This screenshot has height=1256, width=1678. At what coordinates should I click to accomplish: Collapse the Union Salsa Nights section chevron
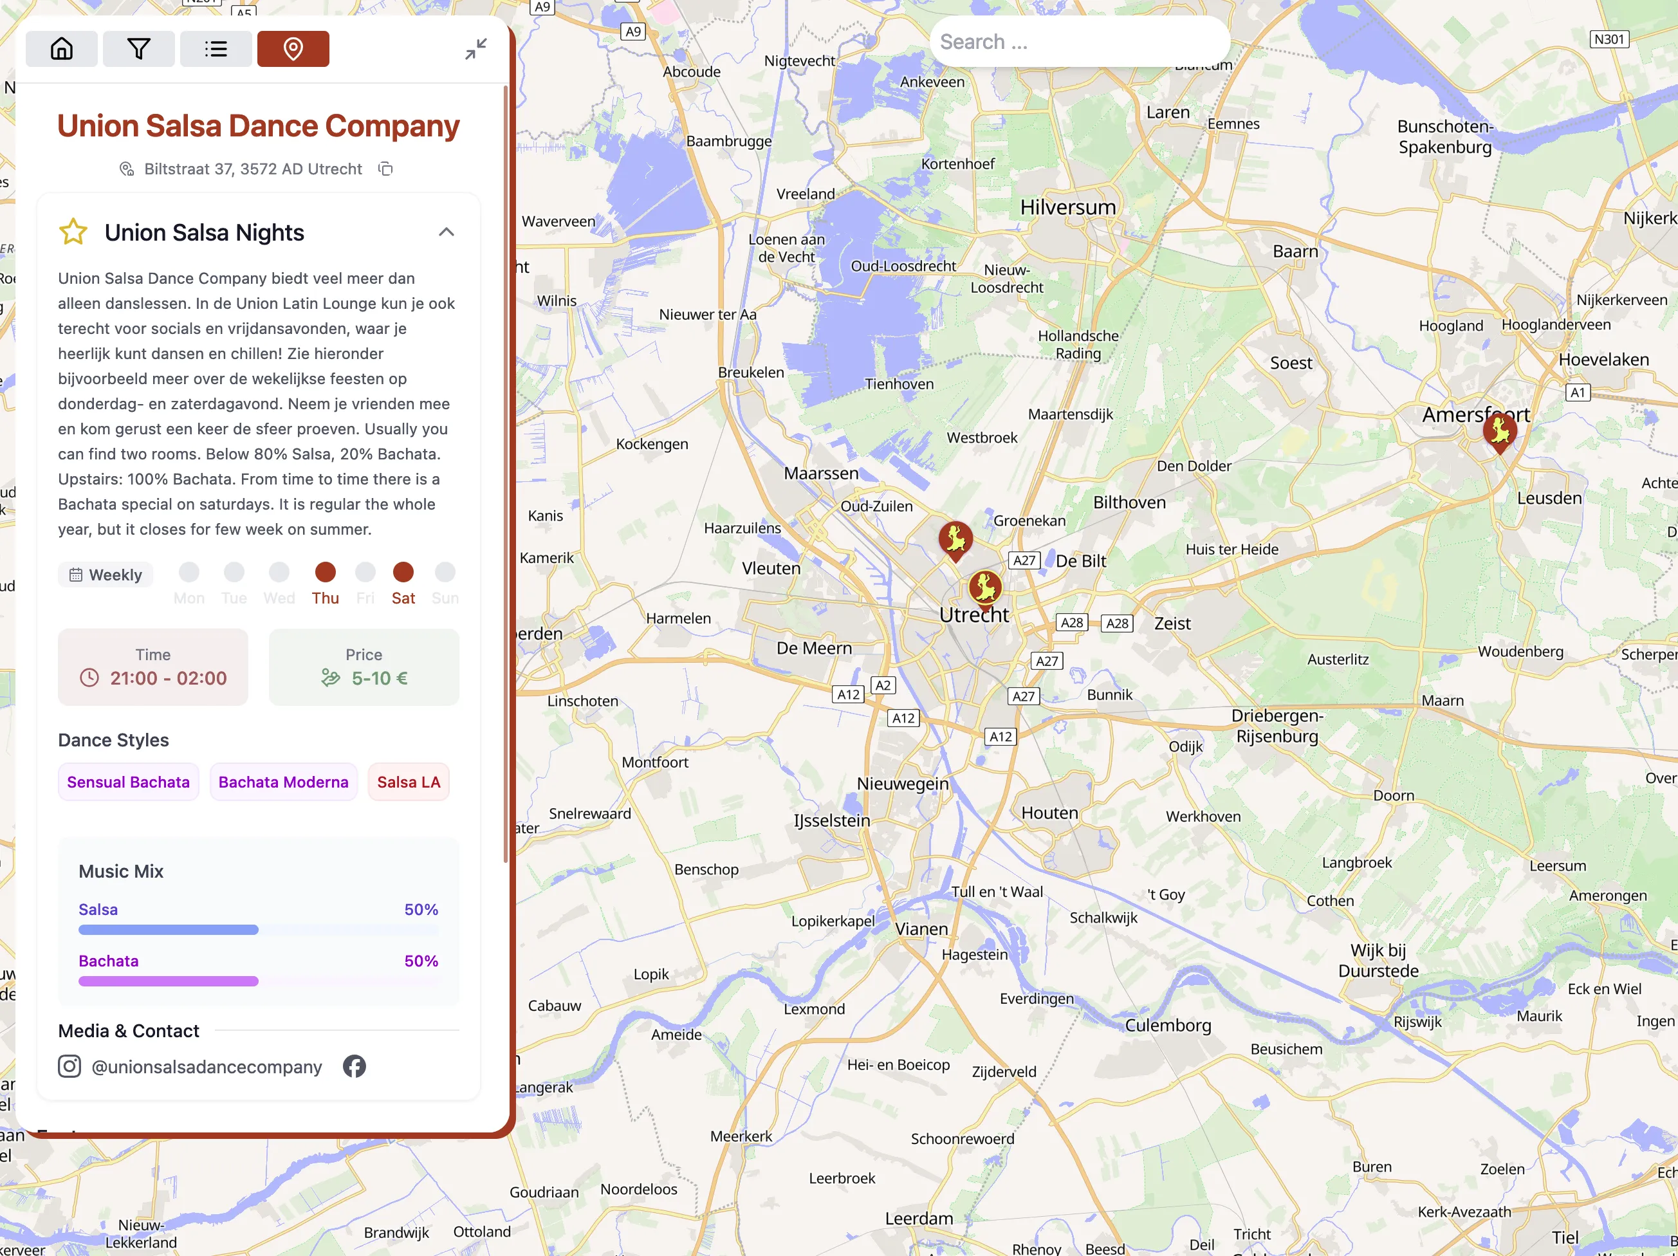point(446,232)
